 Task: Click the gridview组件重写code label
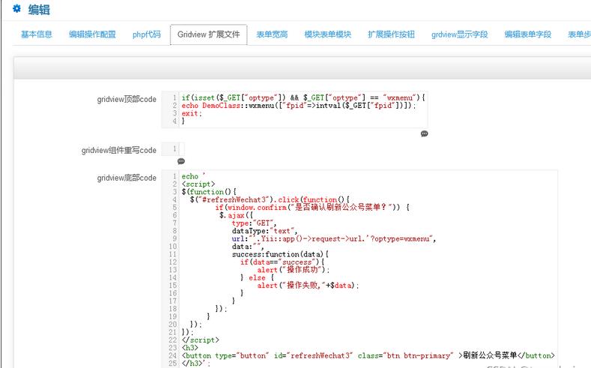[119, 150]
